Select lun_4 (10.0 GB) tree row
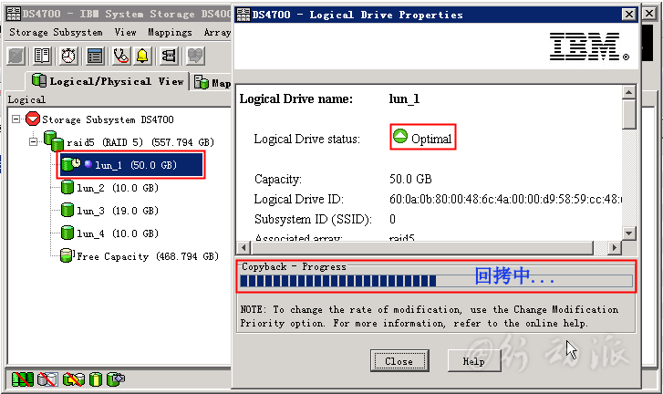Screen dimensions: 663x394 [x=110, y=233]
